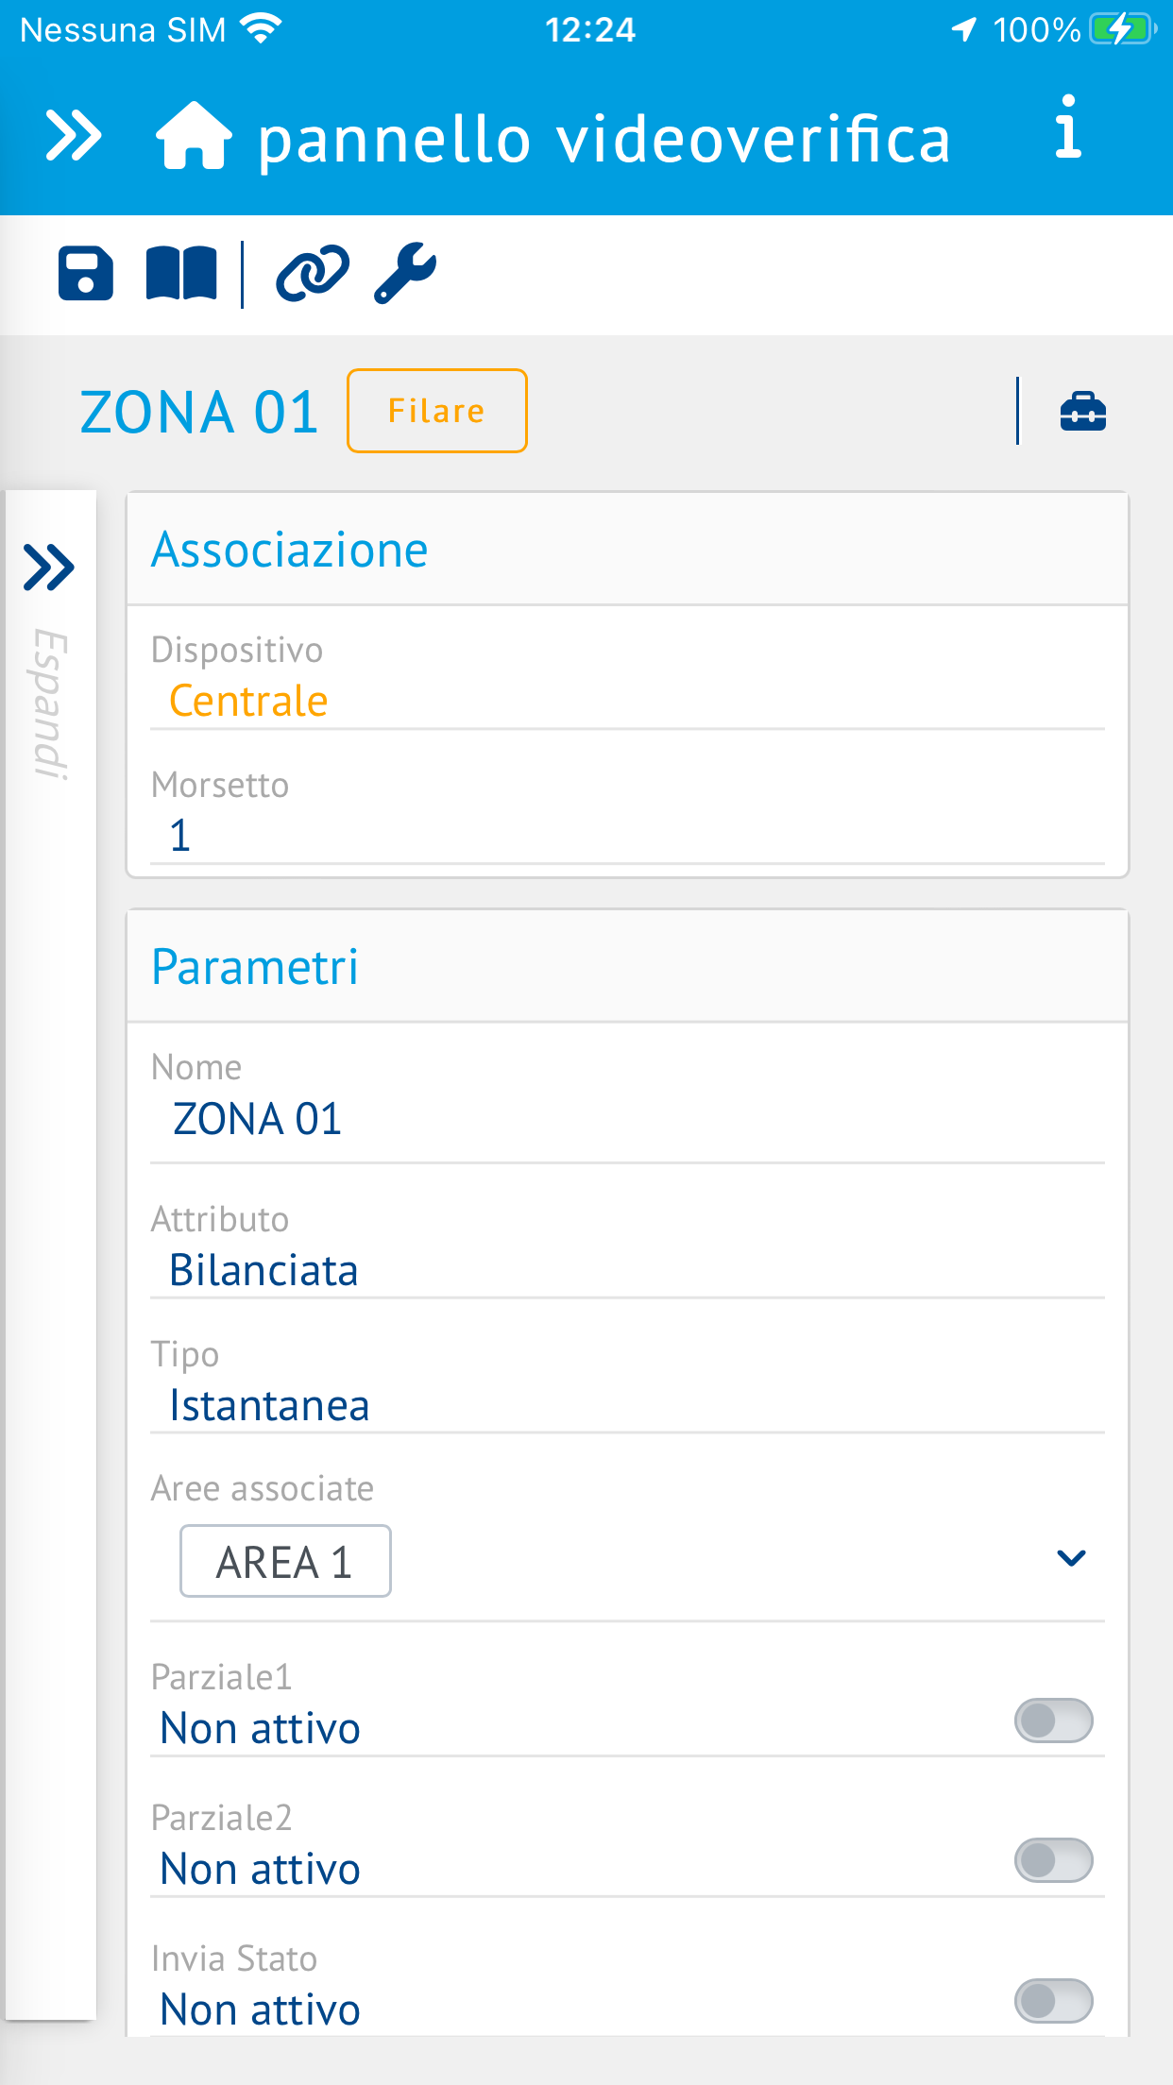Tap the save floppy disk icon
The width and height of the screenshot is (1173, 2085).
(86, 274)
